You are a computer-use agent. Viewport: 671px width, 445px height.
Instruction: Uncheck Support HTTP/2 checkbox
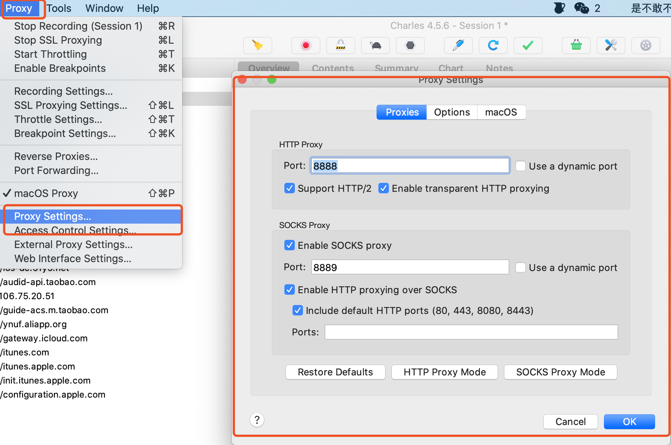pyautogui.click(x=290, y=188)
